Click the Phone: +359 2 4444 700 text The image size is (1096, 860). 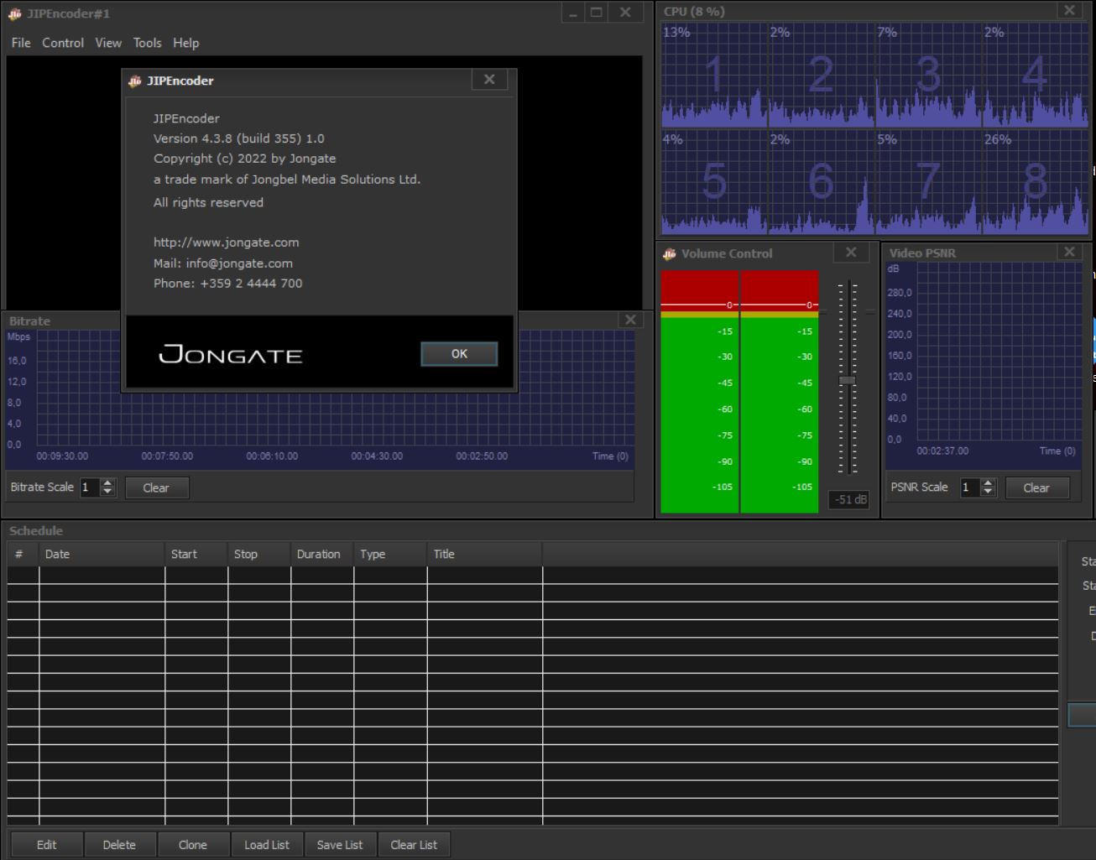pos(227,284)
